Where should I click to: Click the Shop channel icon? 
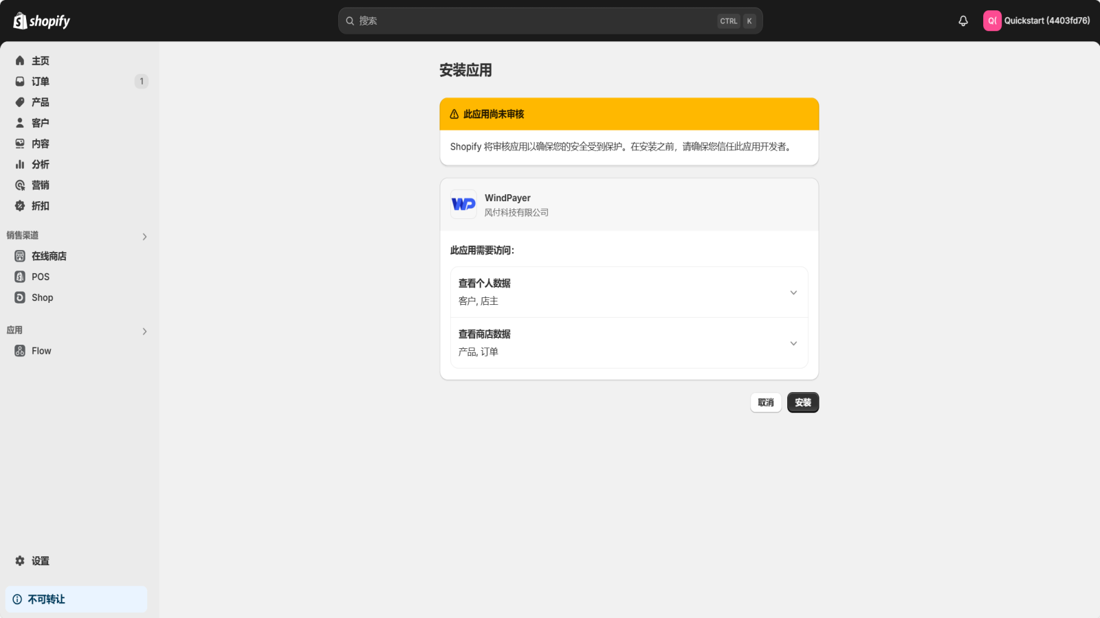click(x=20, y=297)
